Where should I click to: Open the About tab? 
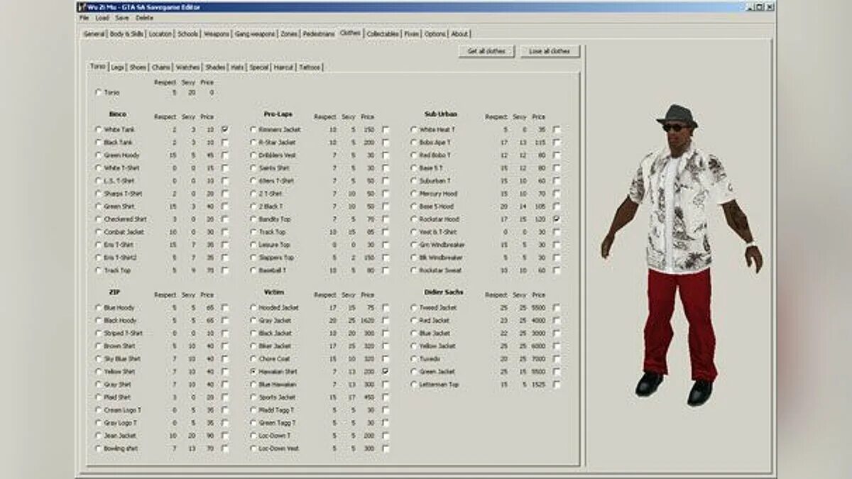point(460,34)
